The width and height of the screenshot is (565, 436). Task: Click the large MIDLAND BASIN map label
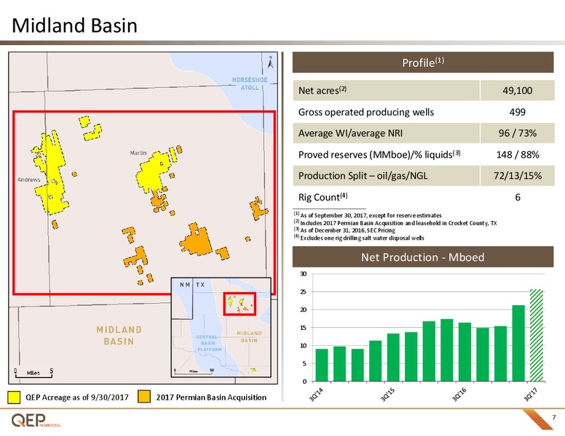(119, 335)
